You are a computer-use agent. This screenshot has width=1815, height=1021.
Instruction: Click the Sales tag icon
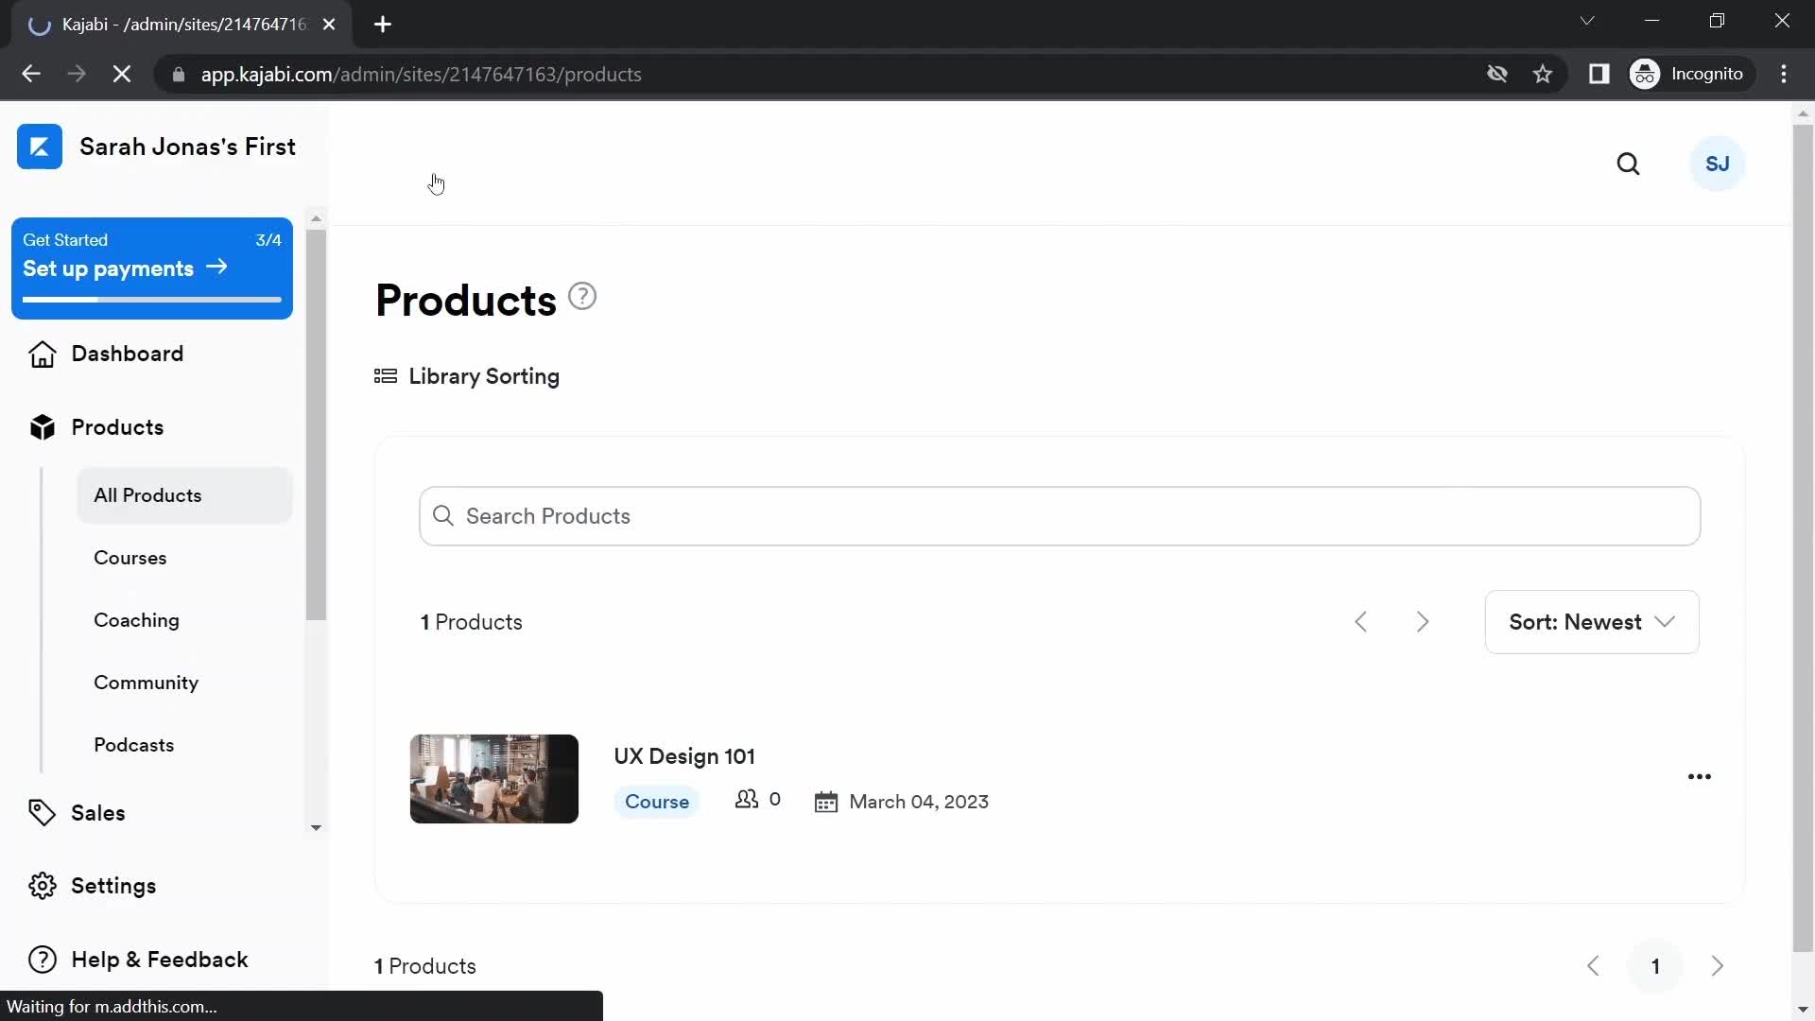click(x=42, y=813)
